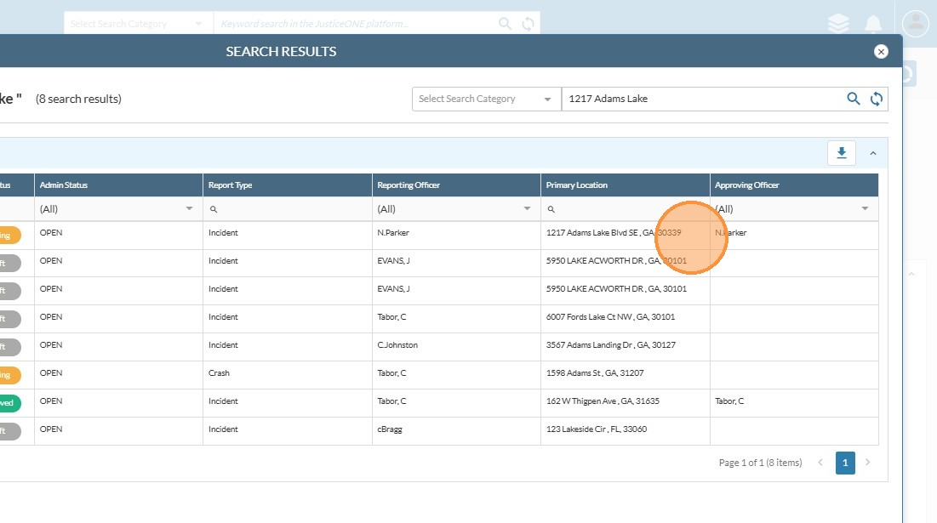Go to previous page arrow
937x523 pixels.
click(x=820, y=462)
